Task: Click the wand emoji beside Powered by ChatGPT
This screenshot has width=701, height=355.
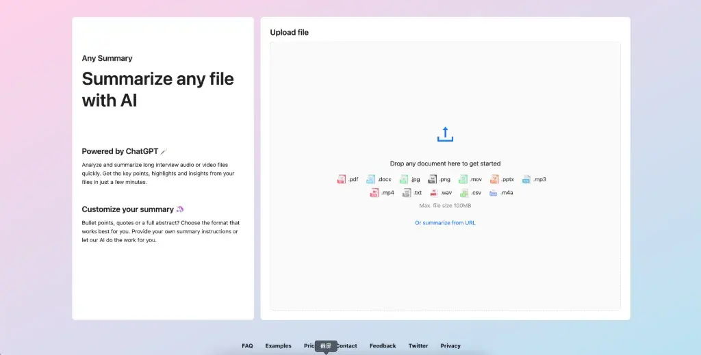Action: click(164, 151)
